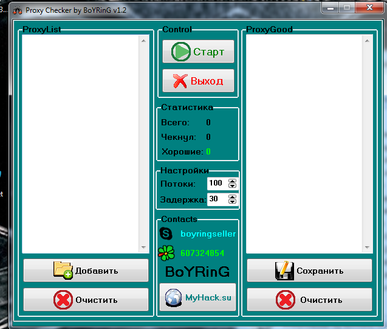This screenshot has width=387, height=329.
Task: Click ProxyGood scrollbar up arrow
Action: coord(367,41)
